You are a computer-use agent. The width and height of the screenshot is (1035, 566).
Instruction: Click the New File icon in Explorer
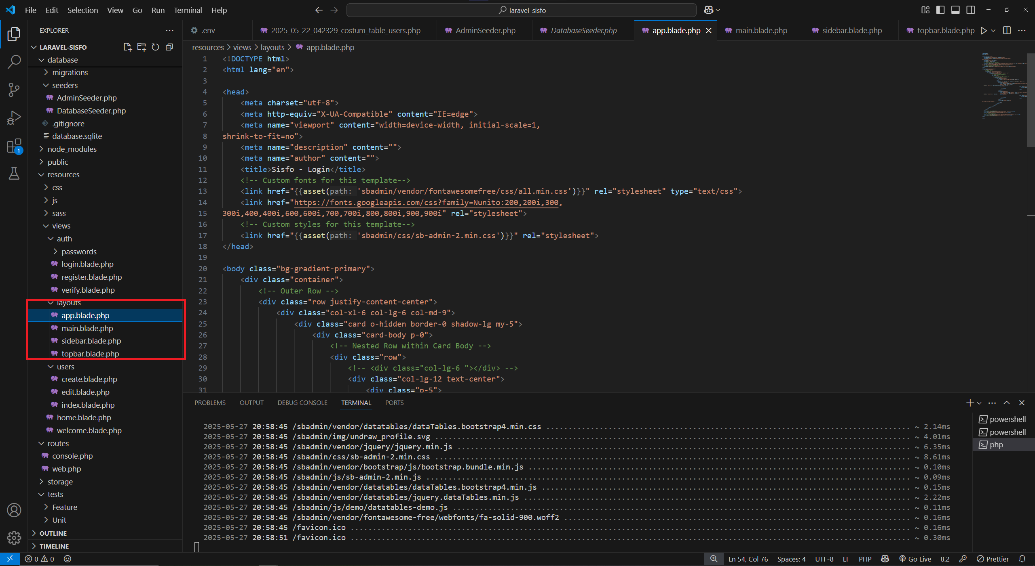click(127, 47)
